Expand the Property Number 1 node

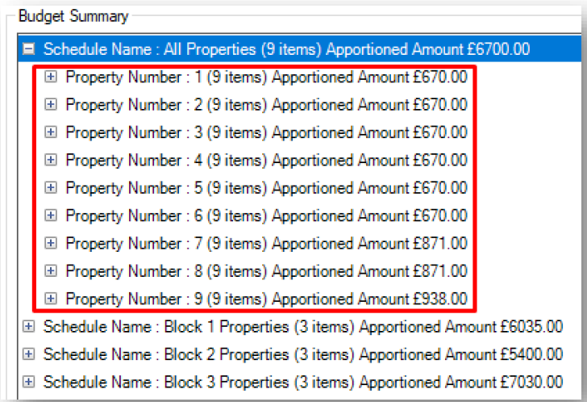[x=51, y=77]
